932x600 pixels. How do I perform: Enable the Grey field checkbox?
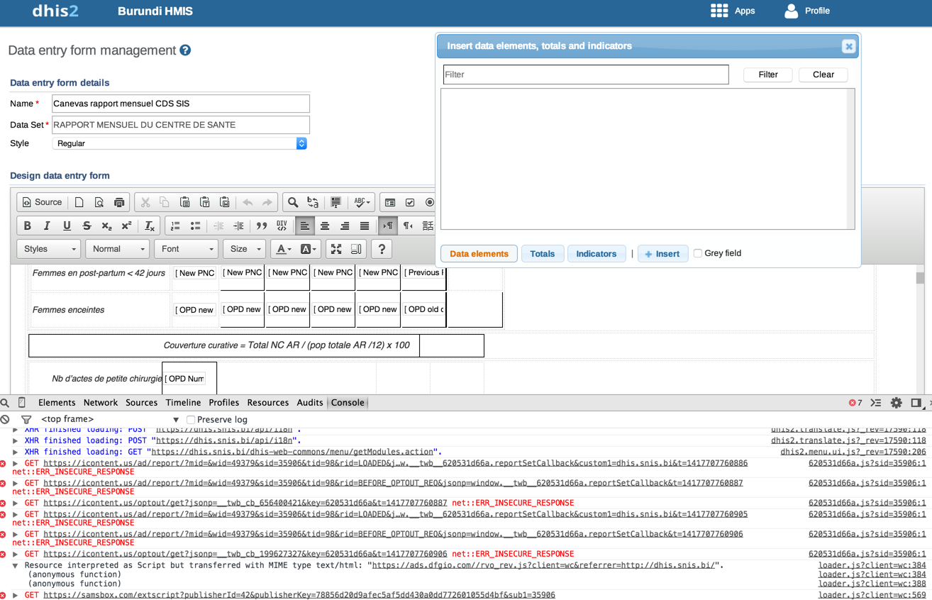[698, 253]
